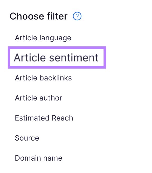Image resolution: width=152 pixels, height=173 pixels.
Task: Choose the highlighted Article sentiment filter
Action: tap(56, 57)
